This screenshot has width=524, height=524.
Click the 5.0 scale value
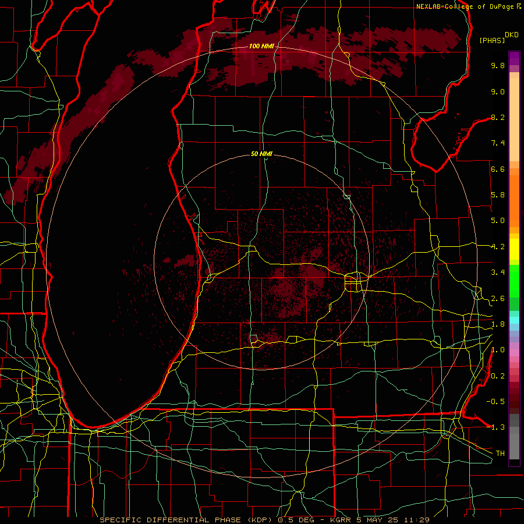tap(498, 221)
